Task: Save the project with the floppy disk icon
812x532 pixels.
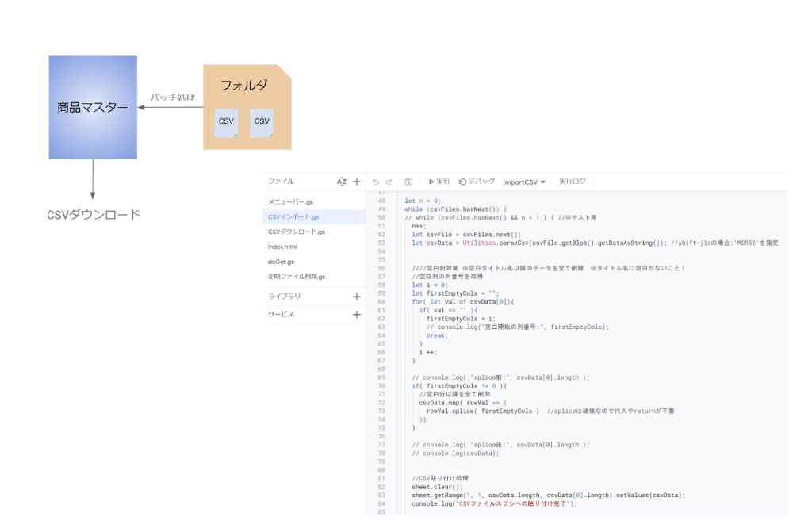Action: coord(408,182)
